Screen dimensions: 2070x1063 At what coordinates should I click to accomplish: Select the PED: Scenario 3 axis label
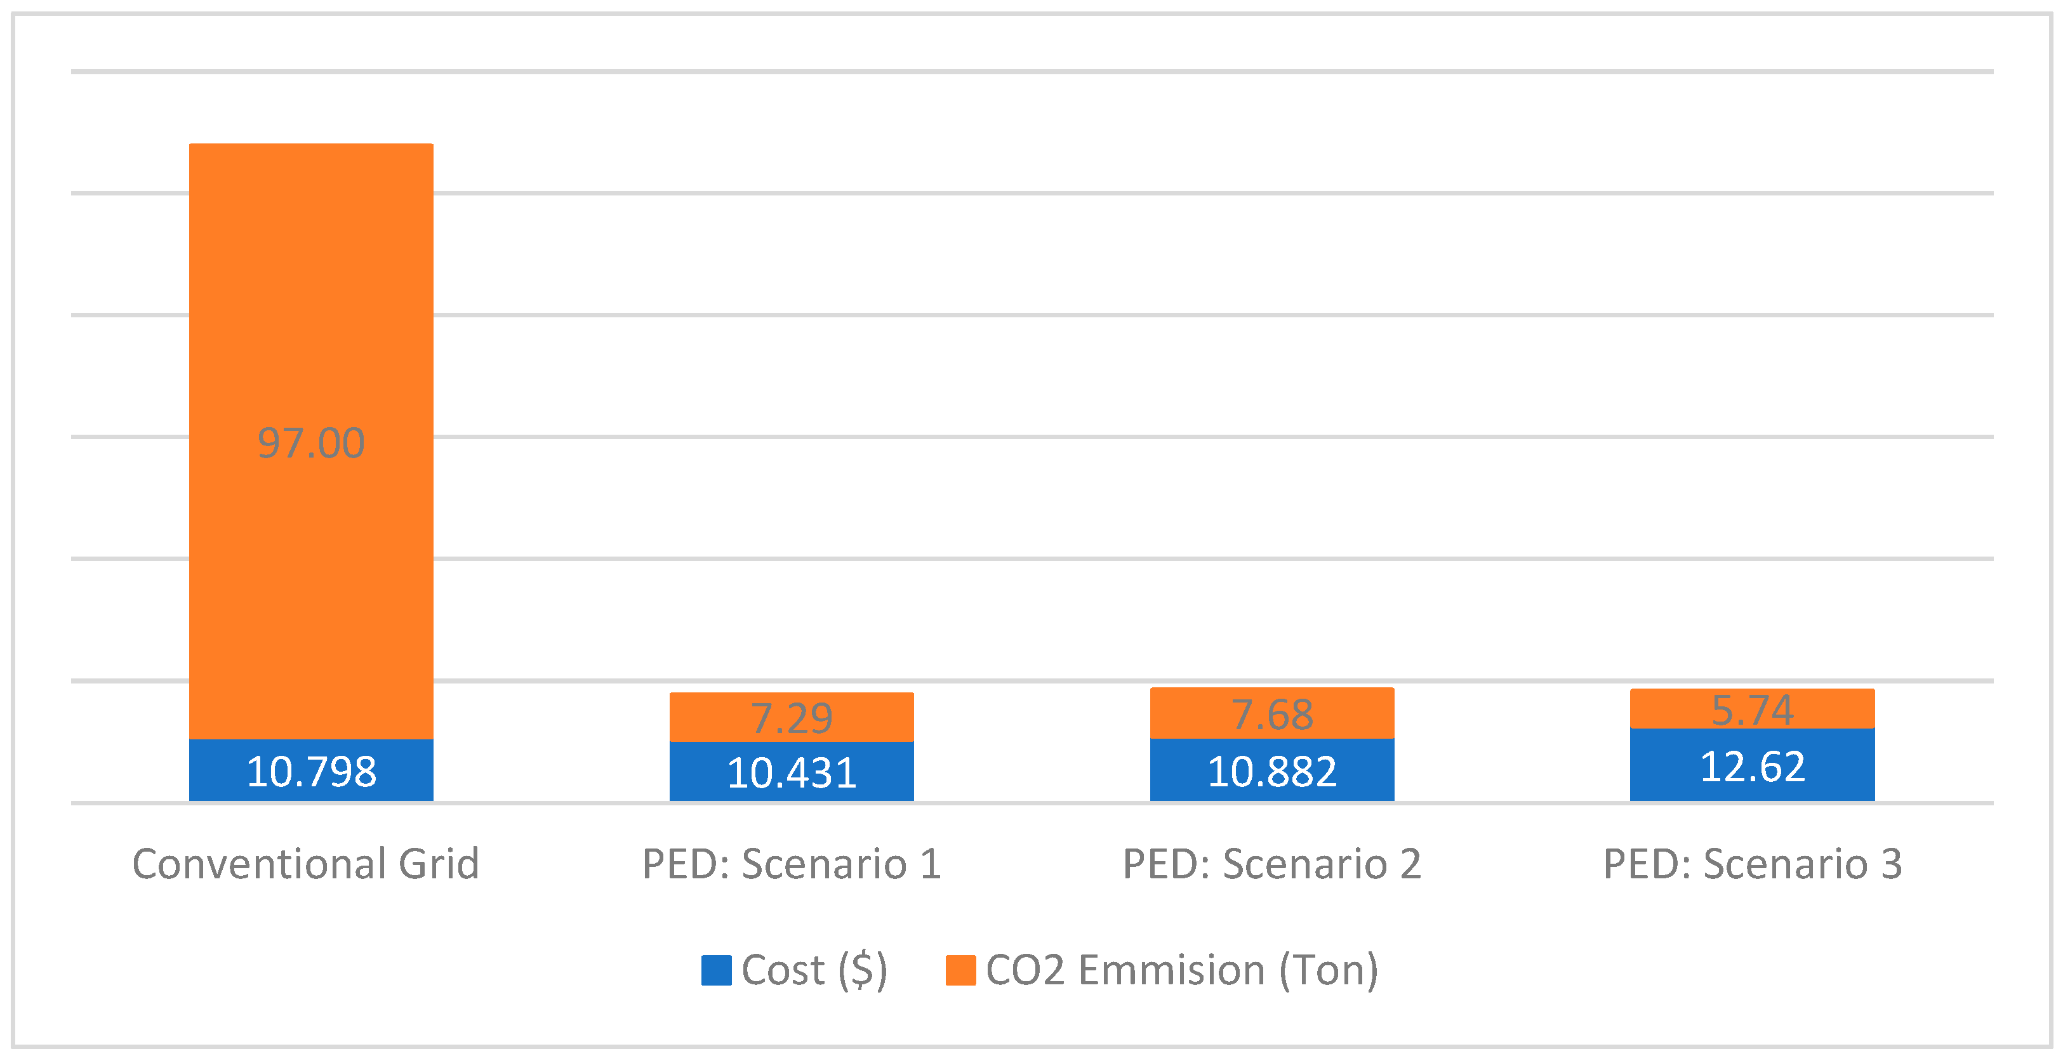coord(1753,864)
